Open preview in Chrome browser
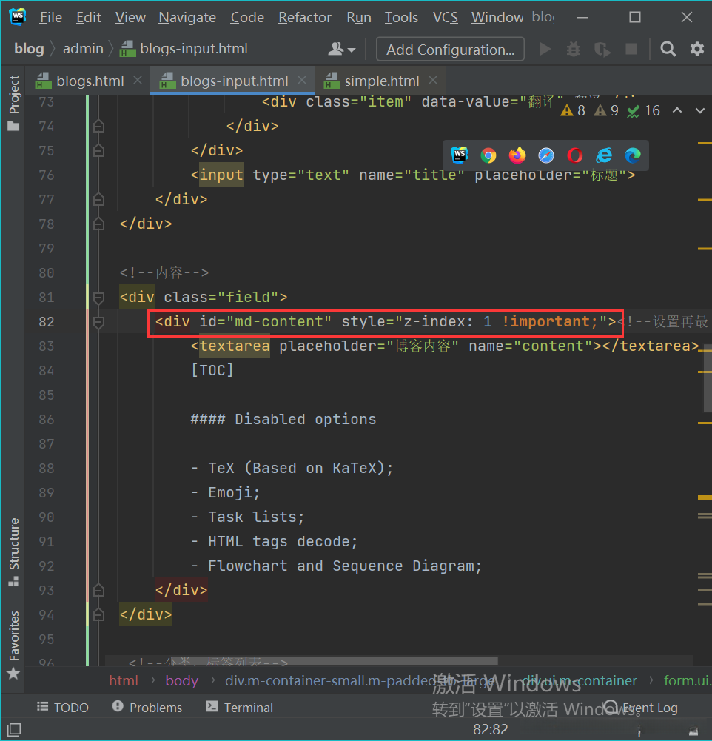 point(488,155)
